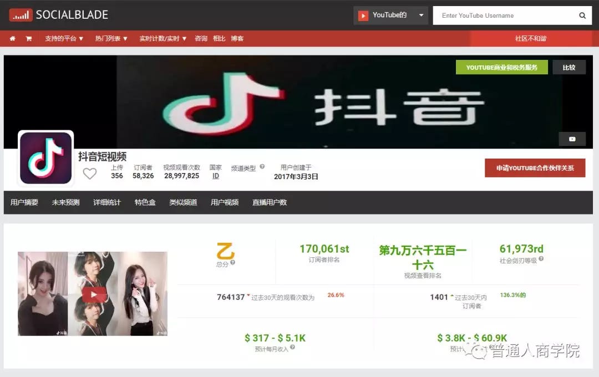Click the 第九万六千五百一十六 view rank
Screen dimensions: 599x377
click(x=423, y=258)
